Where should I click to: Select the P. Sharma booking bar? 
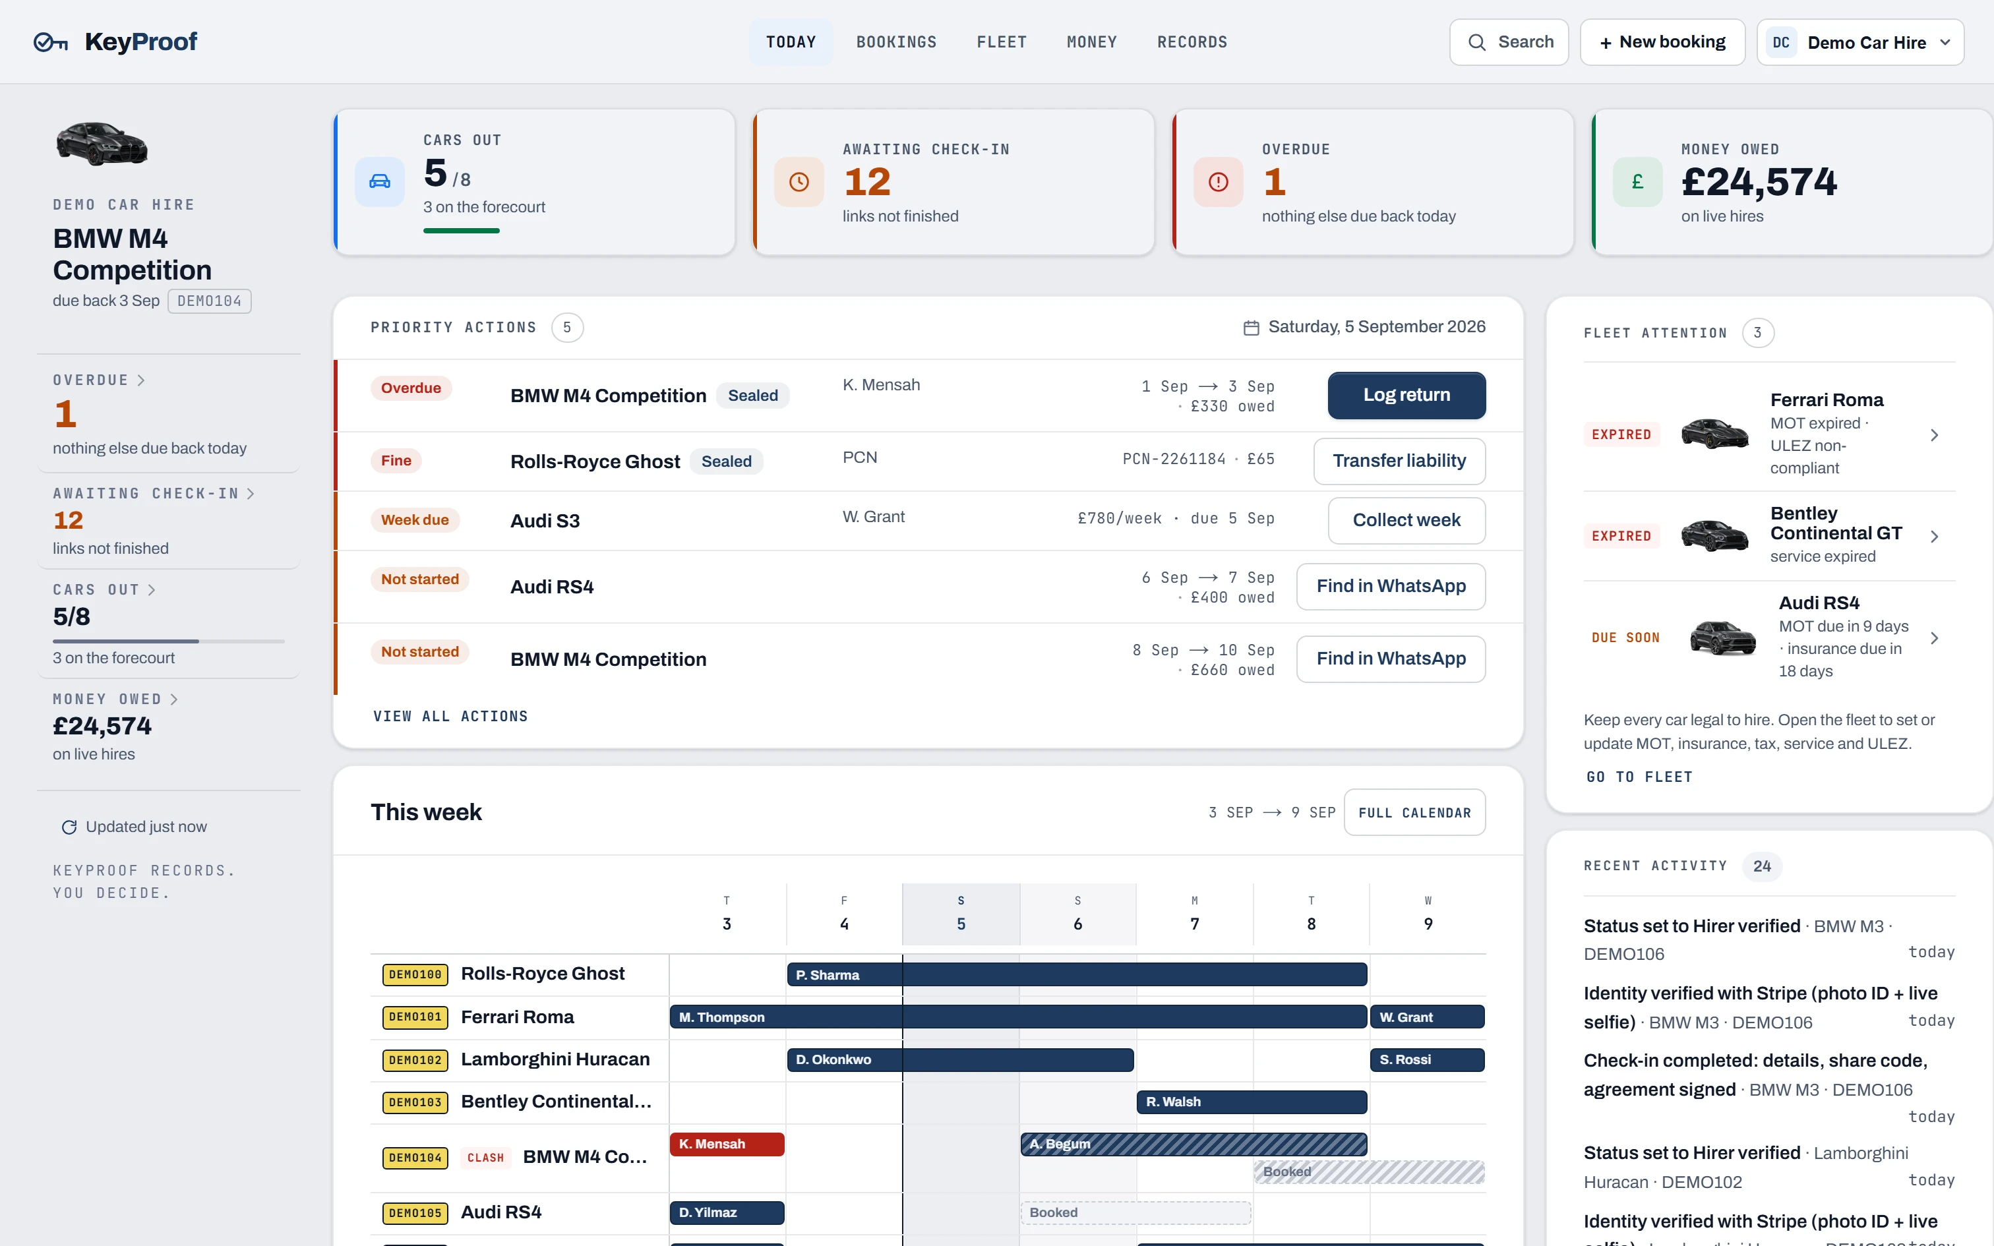tap(1077, 975)
